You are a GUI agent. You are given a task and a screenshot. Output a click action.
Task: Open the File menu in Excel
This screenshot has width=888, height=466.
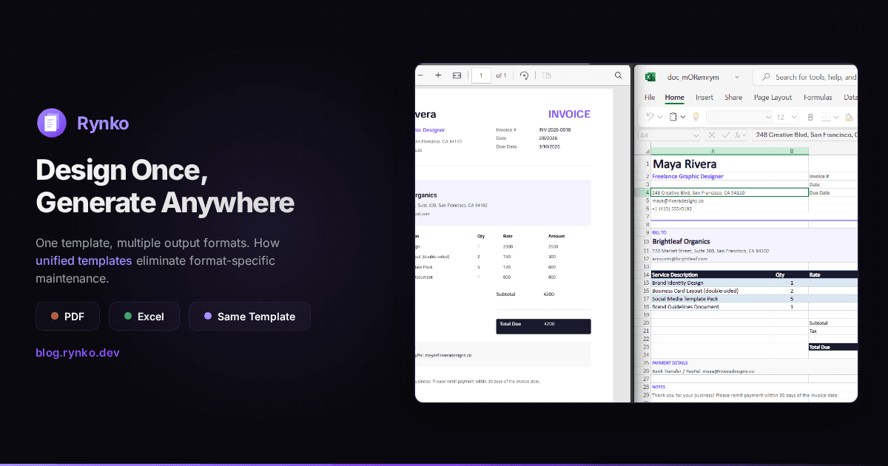click(650, 97)
